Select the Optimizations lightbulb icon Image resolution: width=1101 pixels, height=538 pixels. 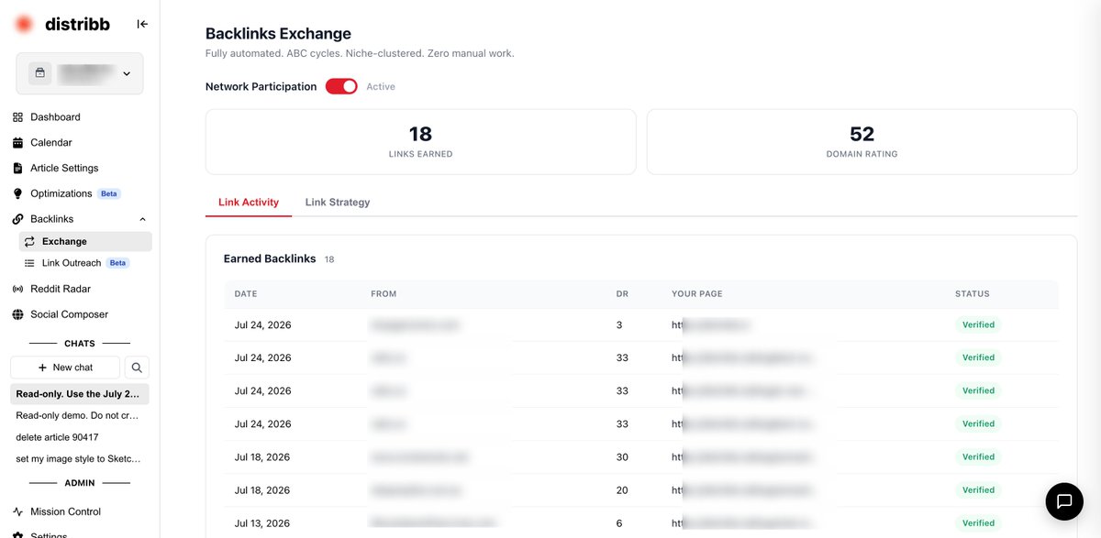pyautogui.click(x=17, y=193)
